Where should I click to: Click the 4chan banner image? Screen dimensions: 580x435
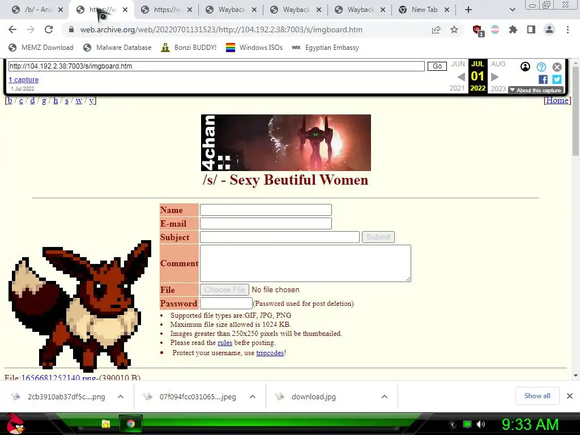(x=286, y=142)
